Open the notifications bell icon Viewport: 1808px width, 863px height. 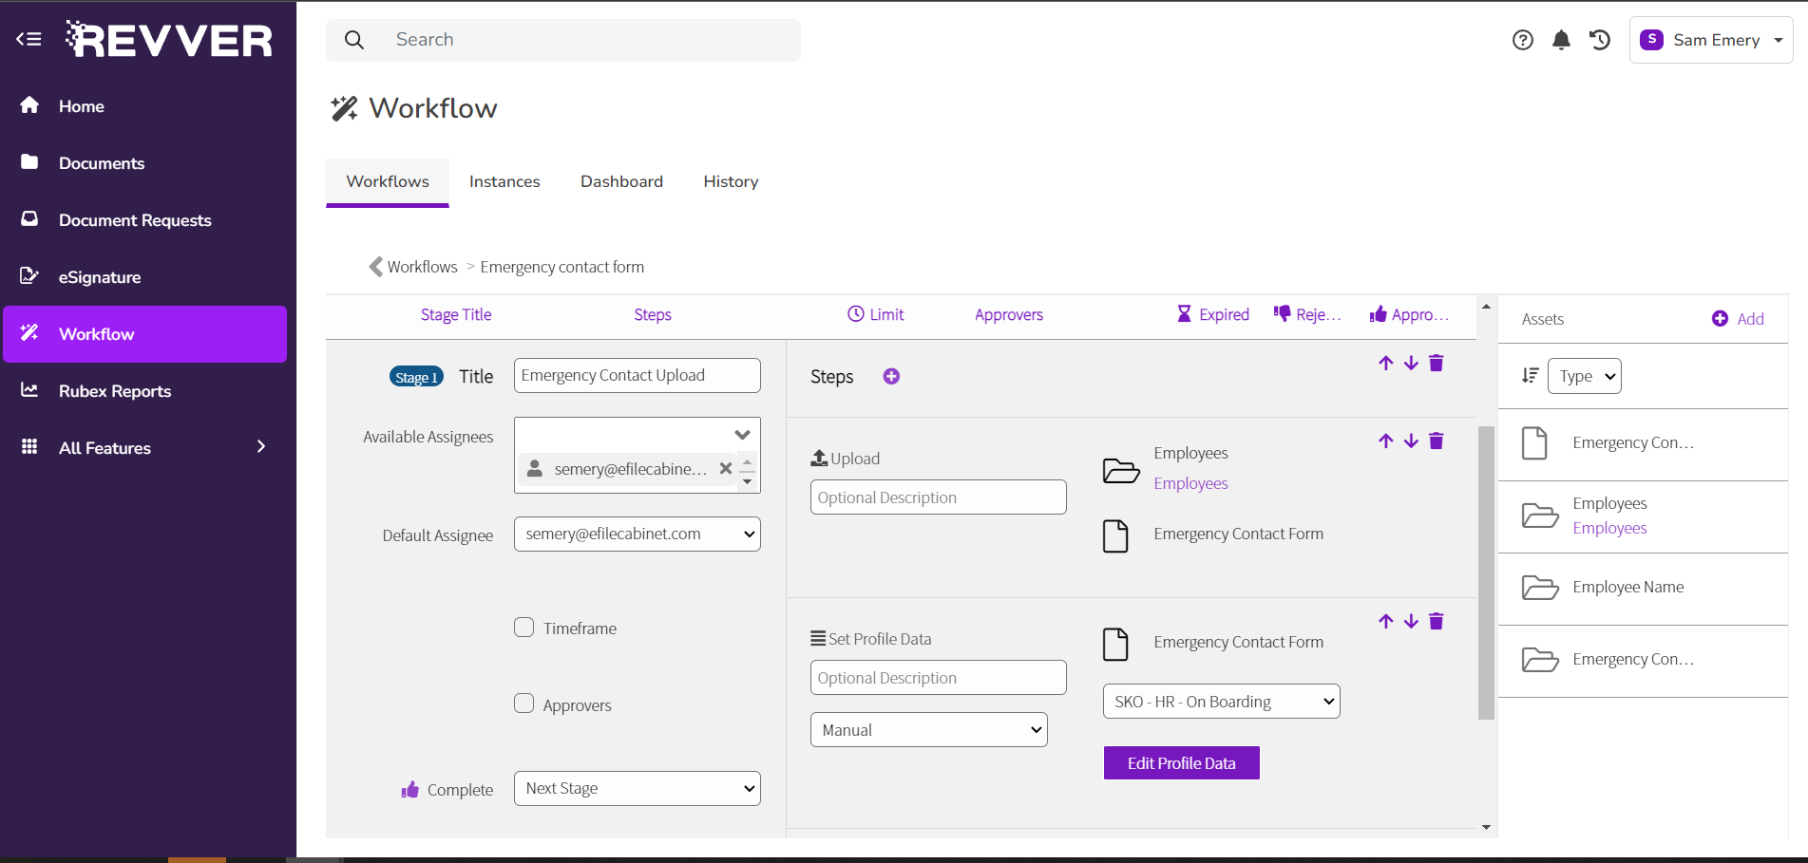pyautogui.click(x=1560, y=39)
